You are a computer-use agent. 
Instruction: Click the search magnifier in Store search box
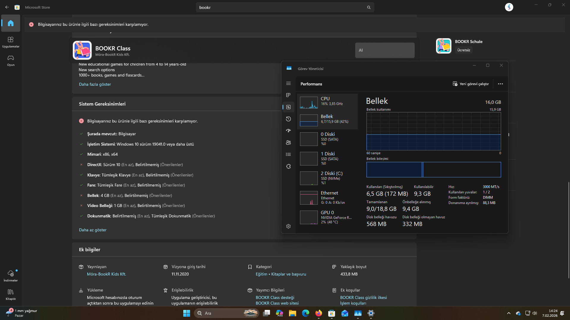[x=369, y=7]
